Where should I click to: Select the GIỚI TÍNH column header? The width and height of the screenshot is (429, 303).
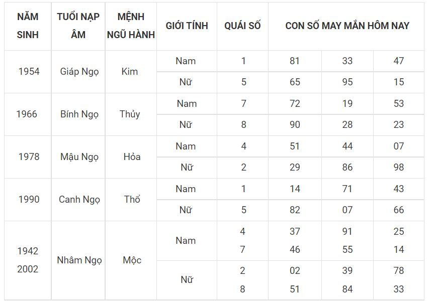click(187, 26)
